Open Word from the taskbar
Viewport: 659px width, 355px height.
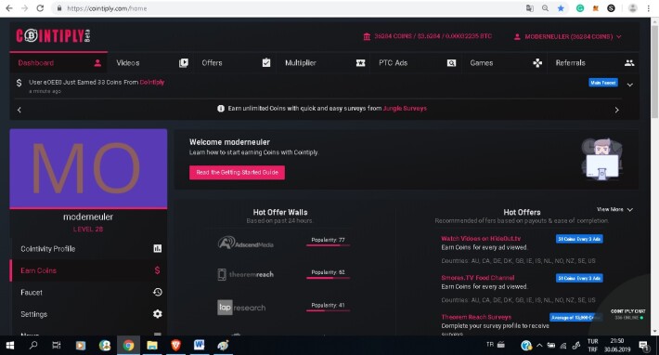tap(199, 346)
